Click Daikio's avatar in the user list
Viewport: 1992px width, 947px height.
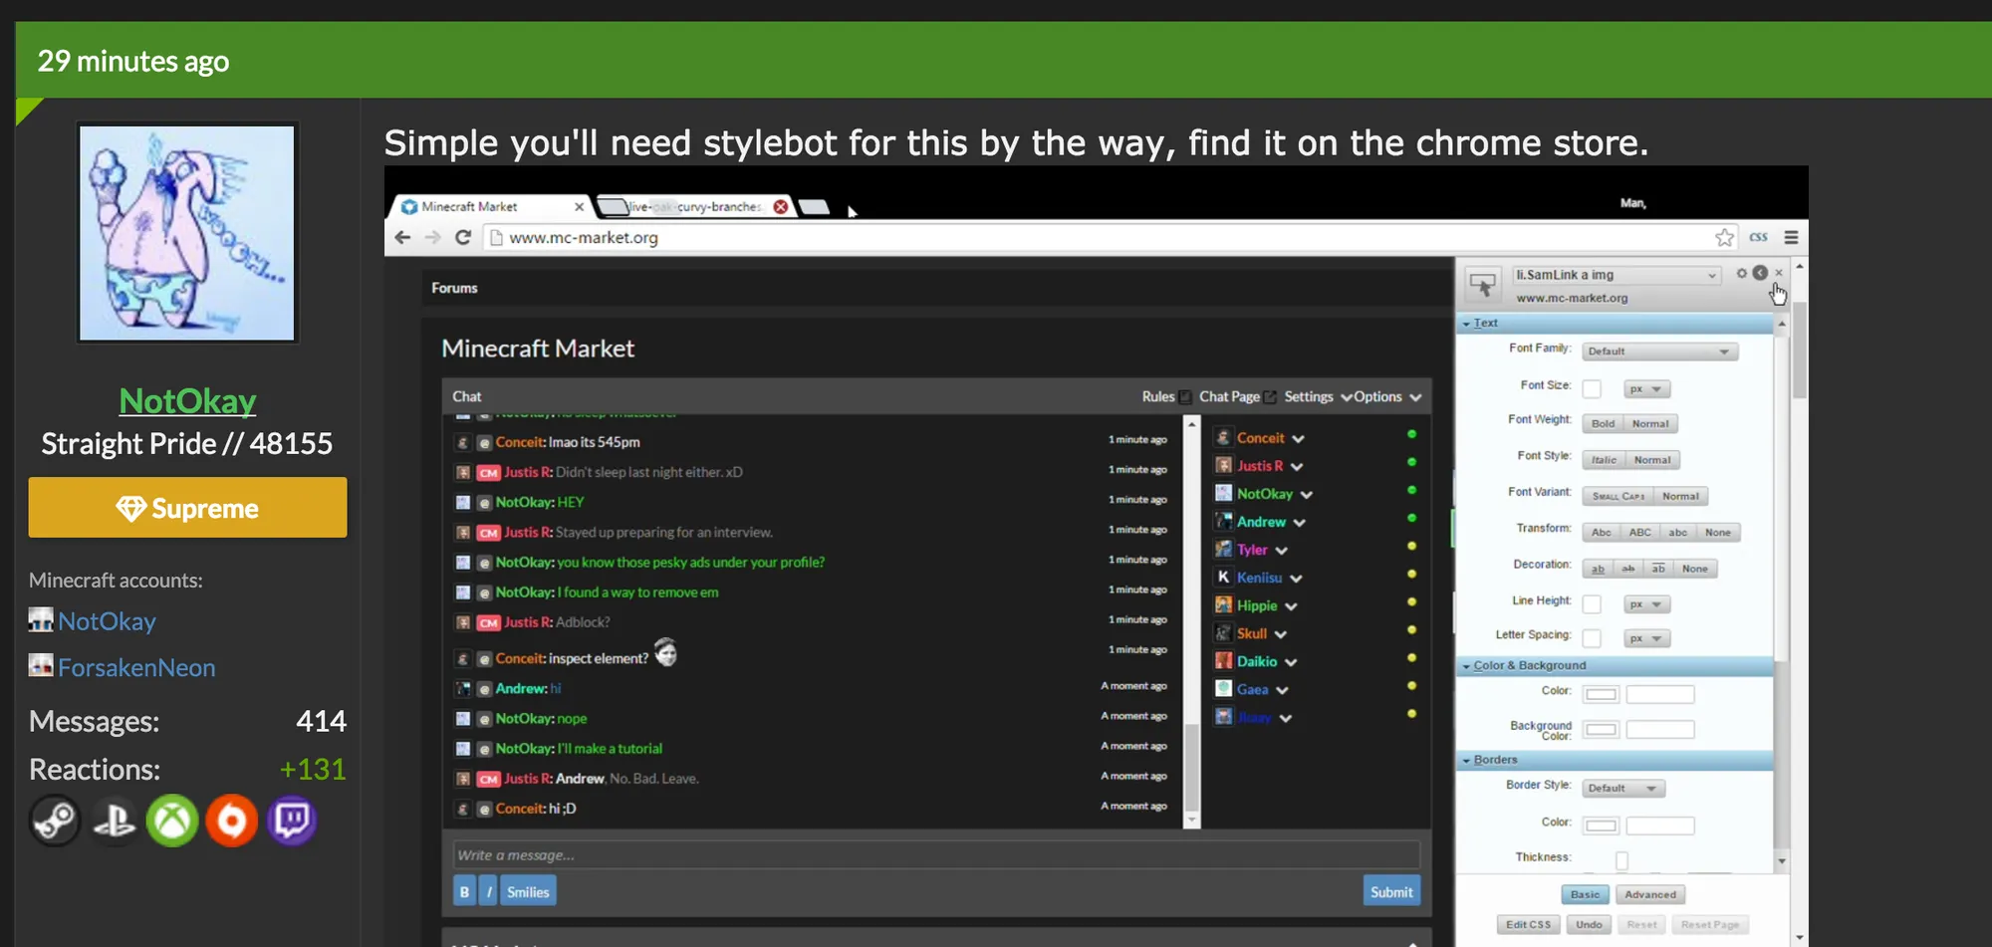click(x=1223, y=660)
